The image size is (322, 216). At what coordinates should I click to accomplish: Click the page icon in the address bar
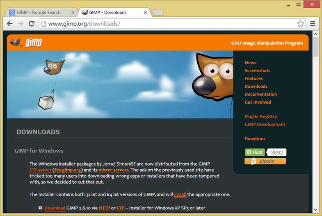pyautogui.click(x=43, y=24)
